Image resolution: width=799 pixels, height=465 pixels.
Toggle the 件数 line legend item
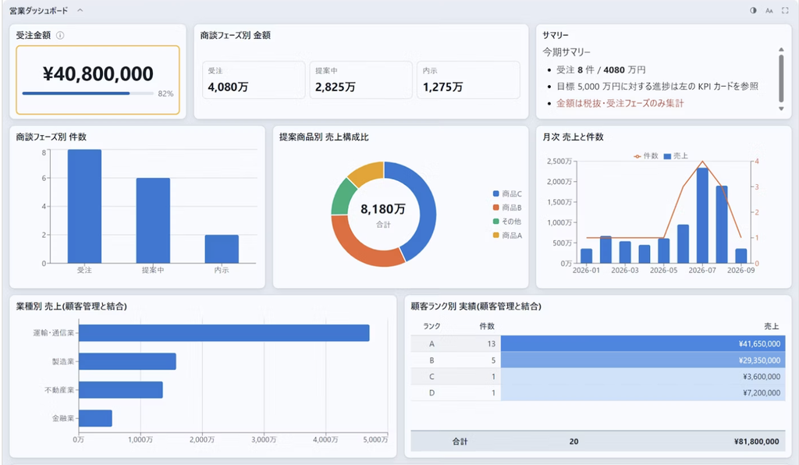646,156
